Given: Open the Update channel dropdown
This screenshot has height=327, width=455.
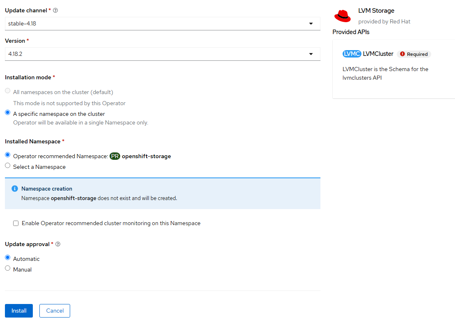Looking at the screenshot, I should point(311,23).
